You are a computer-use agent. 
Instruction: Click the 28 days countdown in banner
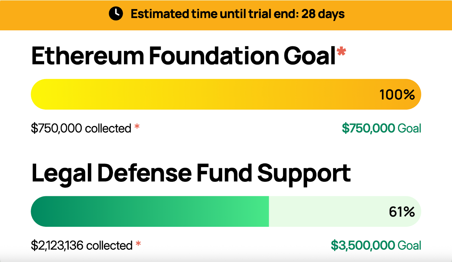coord(323,14)
